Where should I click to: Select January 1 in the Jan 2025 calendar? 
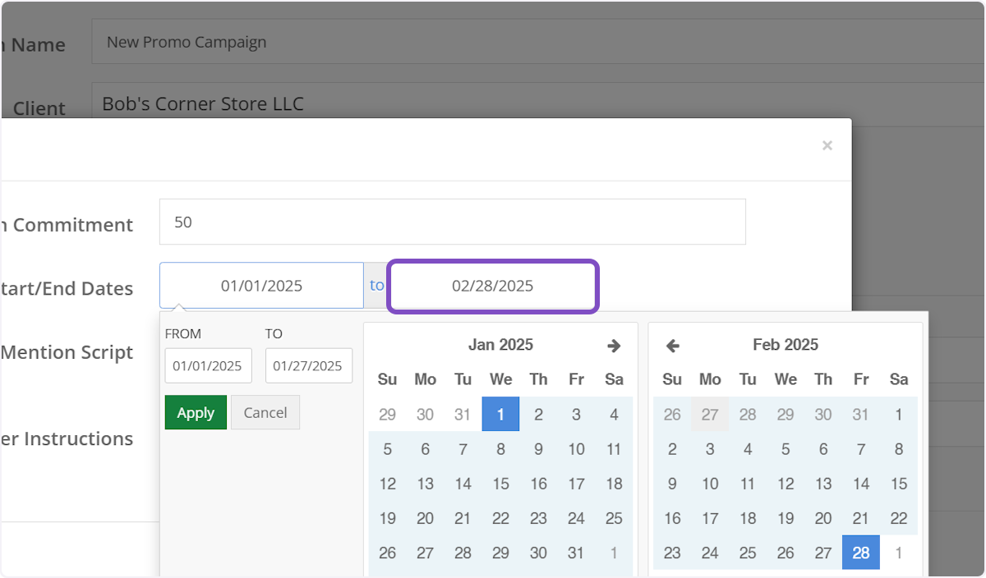(x=500, y=415)
